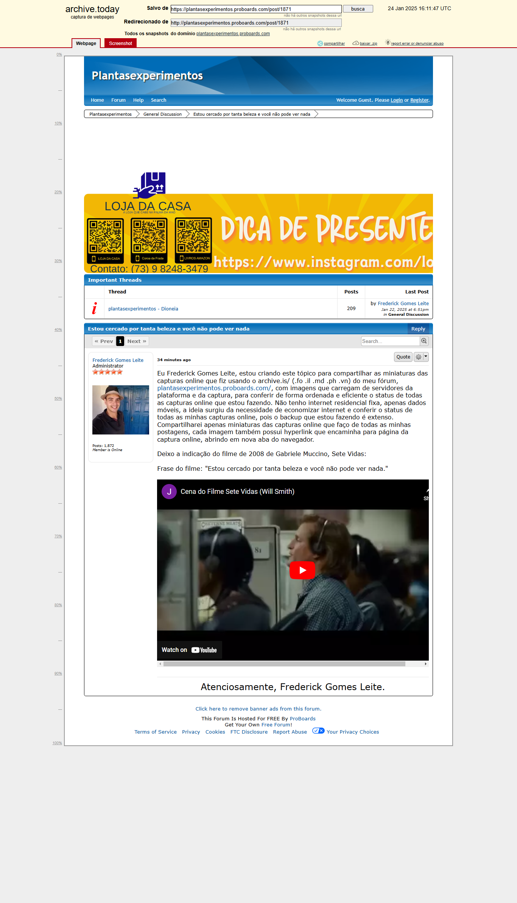Open Search in navigation bar
This screenshot has height=903, width=517.
pos(159,100)
